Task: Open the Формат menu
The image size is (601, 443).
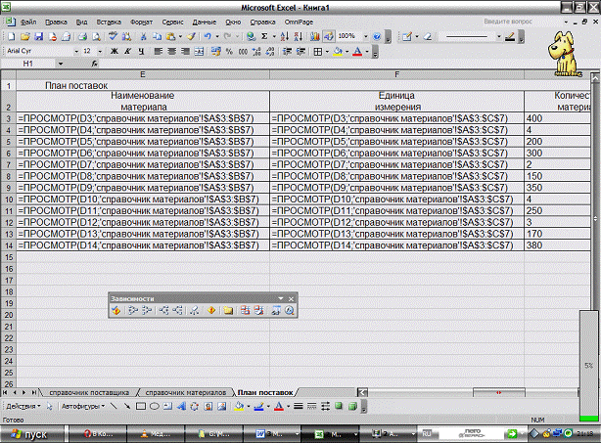Action: [x=141, y=21]
